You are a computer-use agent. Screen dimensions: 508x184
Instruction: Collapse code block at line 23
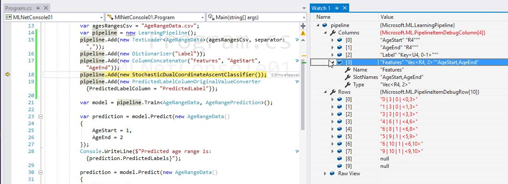[x=39, y=117]
